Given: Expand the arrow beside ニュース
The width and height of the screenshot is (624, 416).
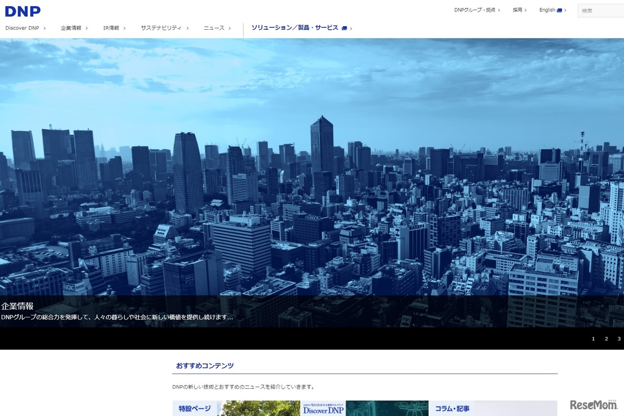Looking at the screenshot, I should (x=230, y=28).
